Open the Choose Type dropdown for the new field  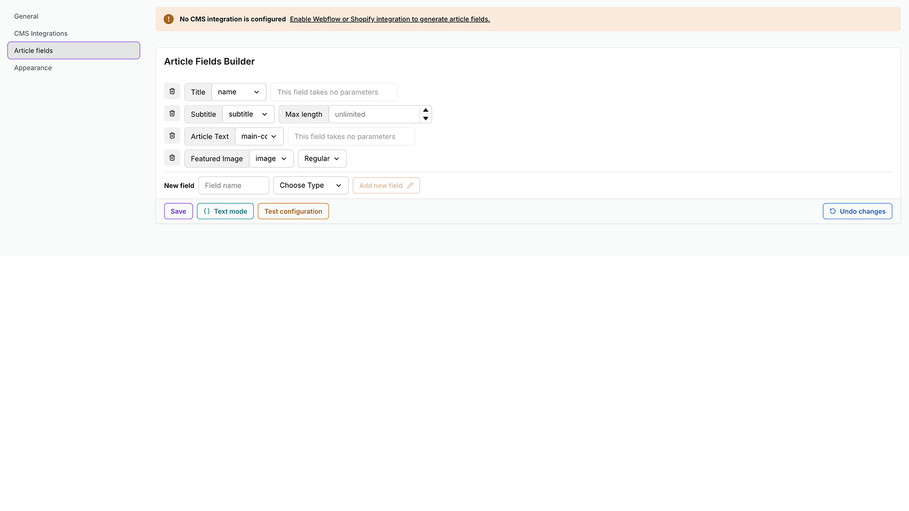point(310,185)
